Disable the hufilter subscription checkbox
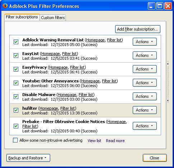 click(x=16, y=110)
